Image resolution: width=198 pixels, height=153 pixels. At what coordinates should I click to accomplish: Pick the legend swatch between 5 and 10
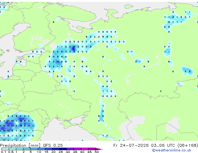[34, 149]
